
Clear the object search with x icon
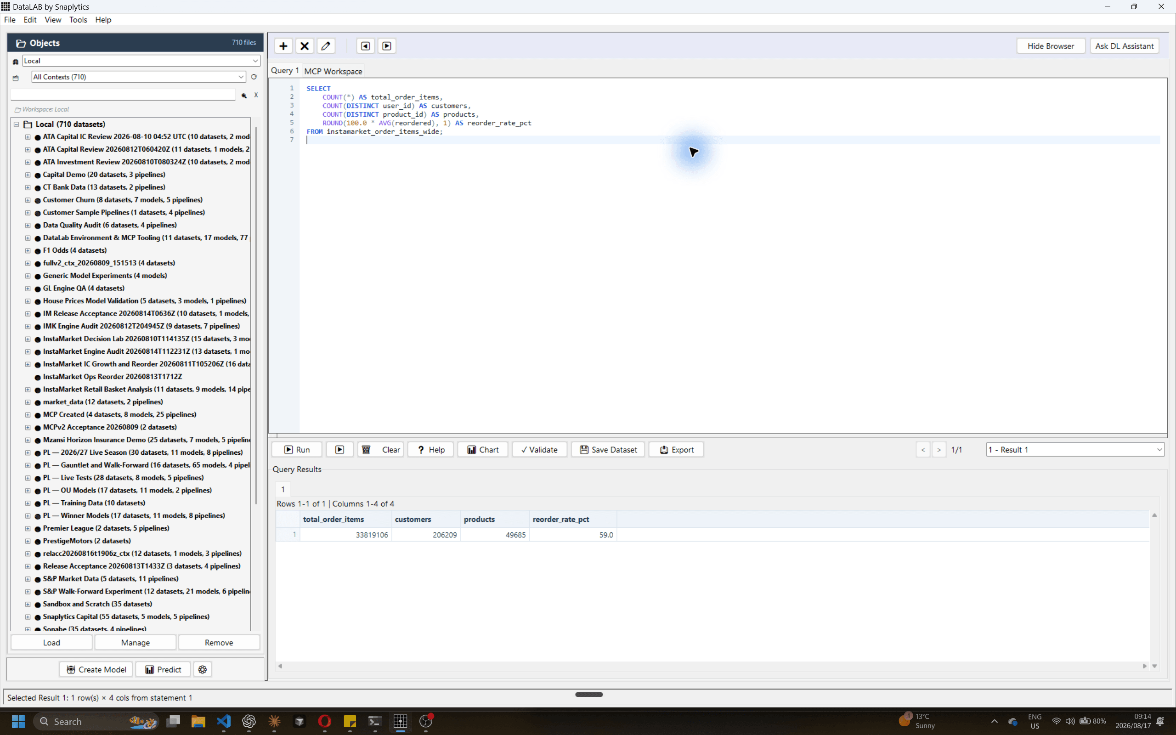[x=255, y=95]
